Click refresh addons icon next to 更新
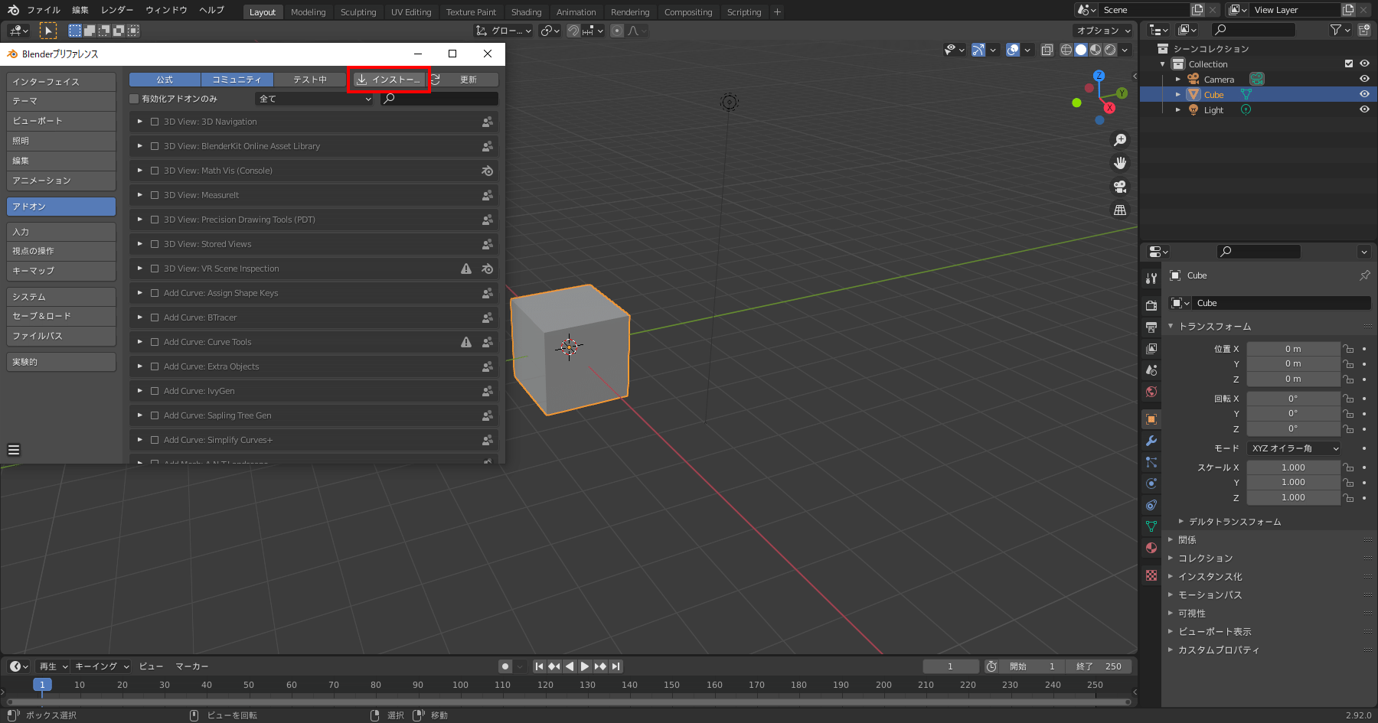This screenshot has width=1378, height=723. 435,80
